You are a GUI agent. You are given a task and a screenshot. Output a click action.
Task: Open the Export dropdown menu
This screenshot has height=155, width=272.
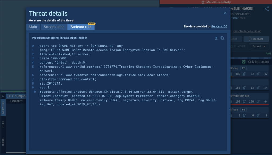pyautogui.click(x=259, y=46)
